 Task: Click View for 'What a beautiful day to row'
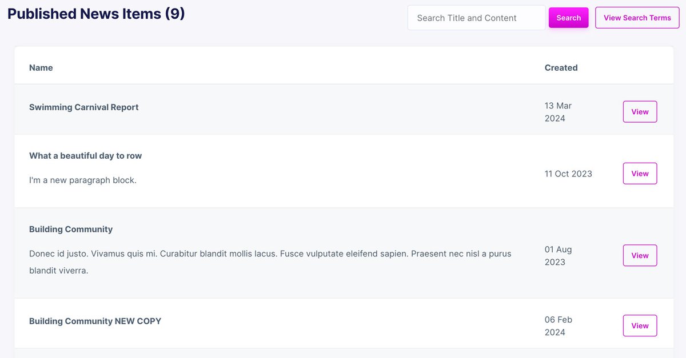(640, 174)
